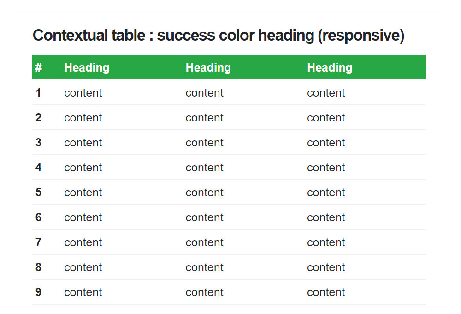Select row number 2 cell
This screenshot has width=461, height=314.
(x=38, y=118)
